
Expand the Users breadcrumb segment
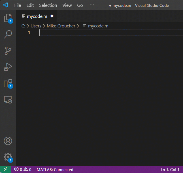36,26
